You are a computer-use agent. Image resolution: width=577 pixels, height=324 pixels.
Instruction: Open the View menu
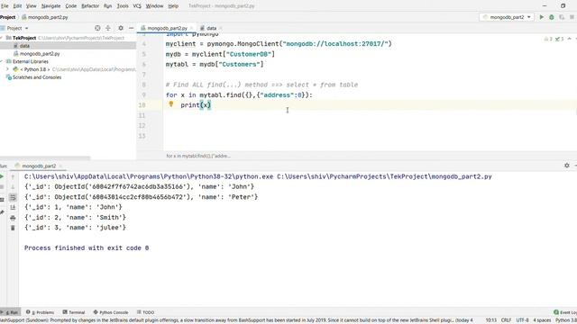(32, 6)
